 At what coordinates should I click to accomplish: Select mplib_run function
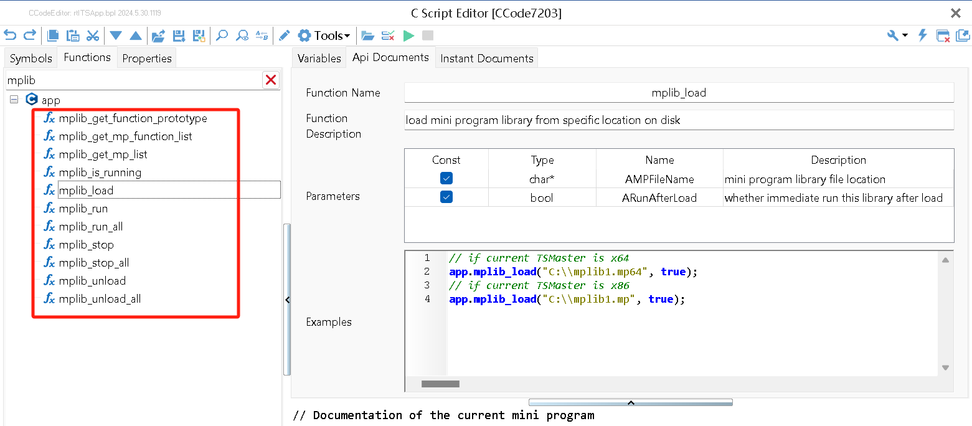click(83, 209)
